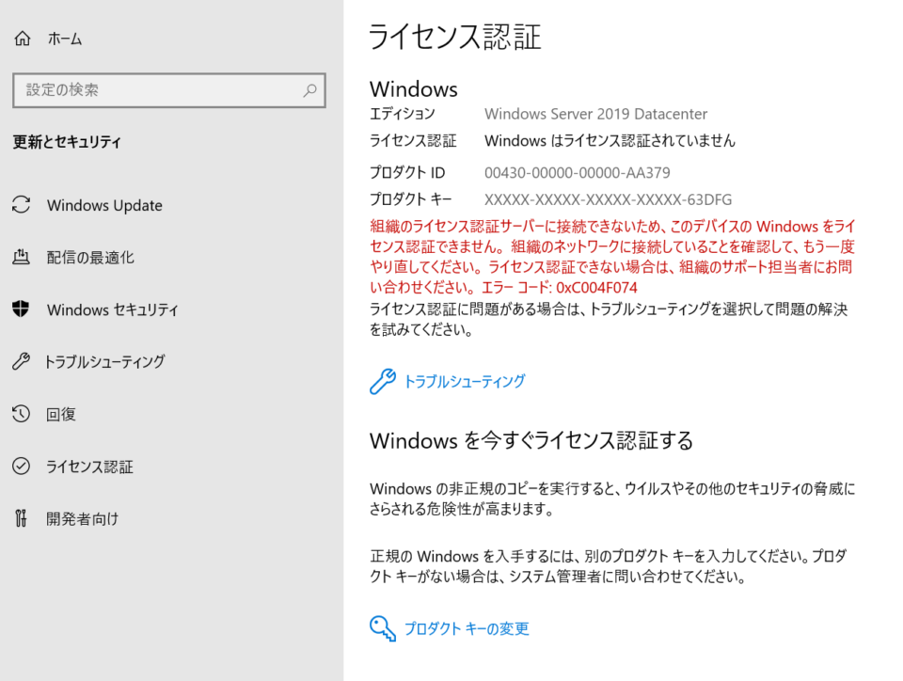Click the key icon beside プロダクト キーの変更
This screenshot has width=903, height=681.
click(x=382, y=628)
